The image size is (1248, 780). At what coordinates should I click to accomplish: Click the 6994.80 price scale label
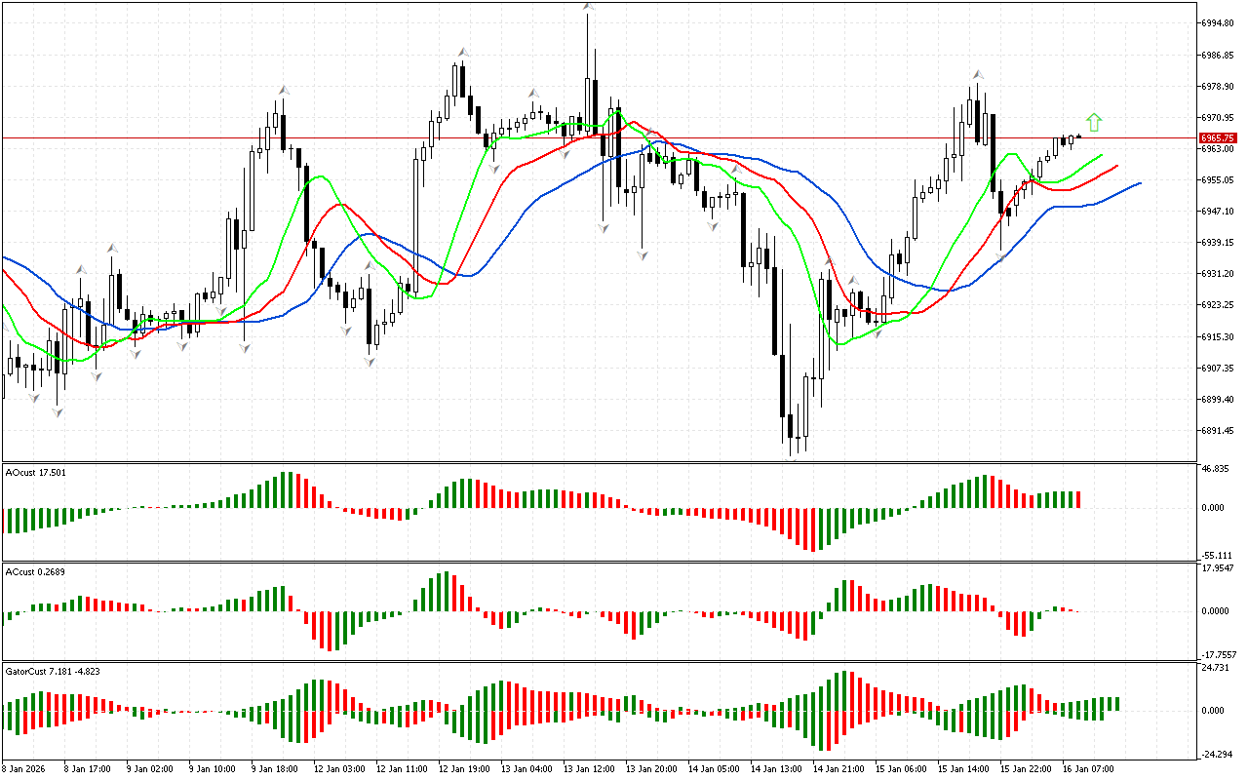pyautogui.click(x=1219, y=22)
